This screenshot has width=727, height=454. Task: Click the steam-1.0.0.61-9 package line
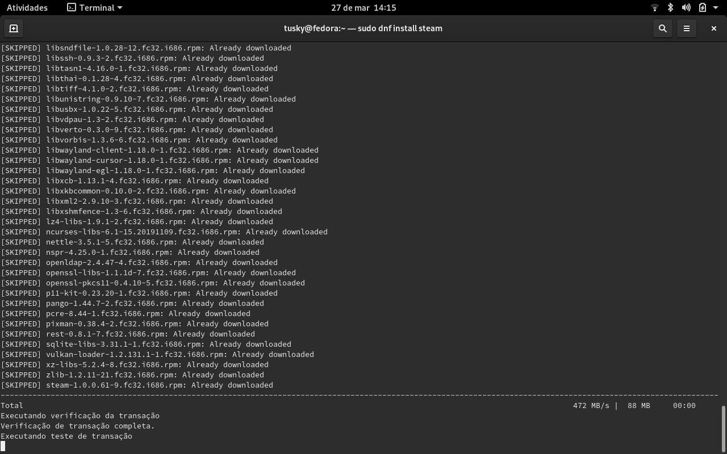(x=136, y=385)
